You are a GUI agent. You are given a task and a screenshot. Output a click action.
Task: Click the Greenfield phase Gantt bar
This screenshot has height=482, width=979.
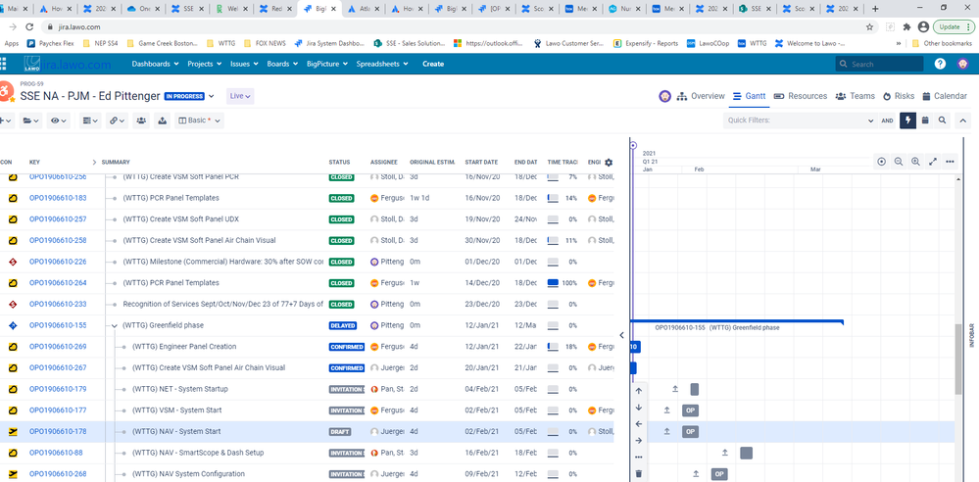point(737,321)
